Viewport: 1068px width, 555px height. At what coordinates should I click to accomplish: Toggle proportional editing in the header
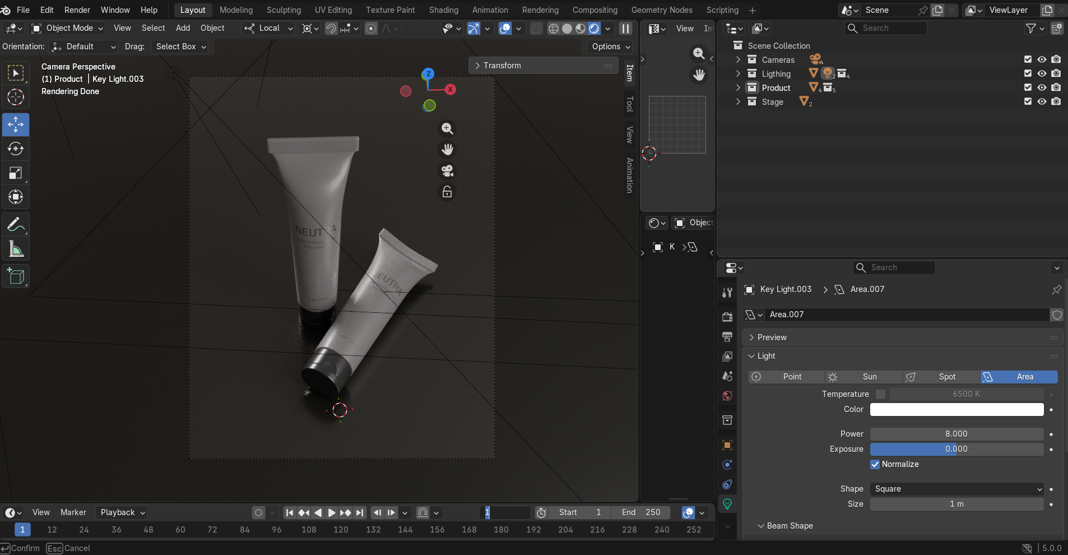[x=371, y=29]
